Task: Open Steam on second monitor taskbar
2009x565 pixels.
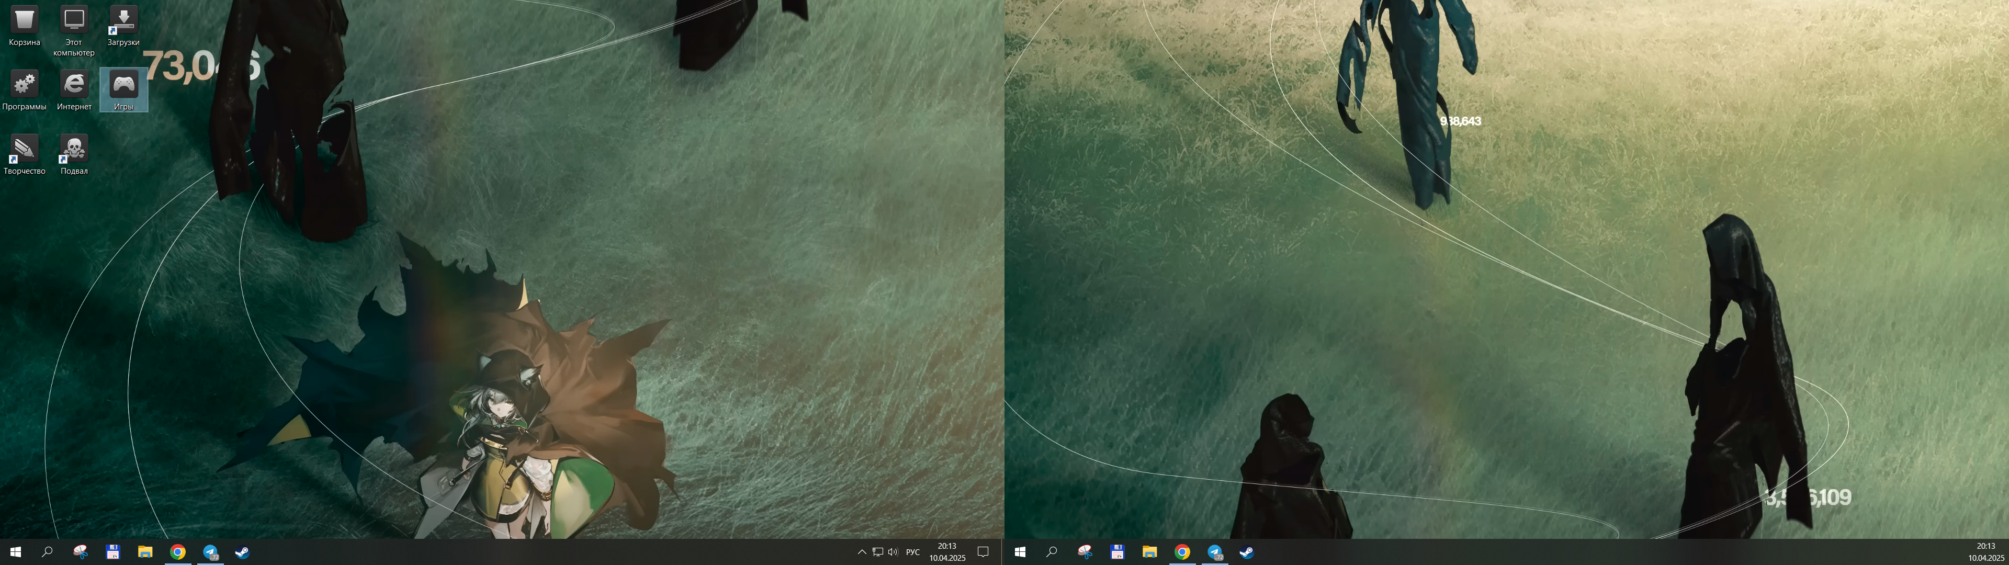Action: (1247, 552)
